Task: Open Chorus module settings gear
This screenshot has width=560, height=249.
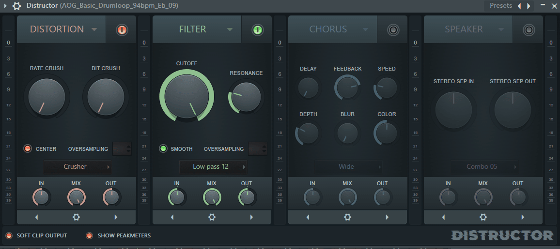Action: point(348,217)
